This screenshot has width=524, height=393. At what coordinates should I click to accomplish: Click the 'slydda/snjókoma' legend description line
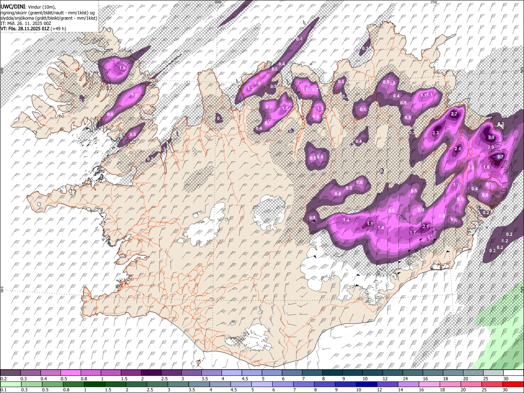(49, 18)
